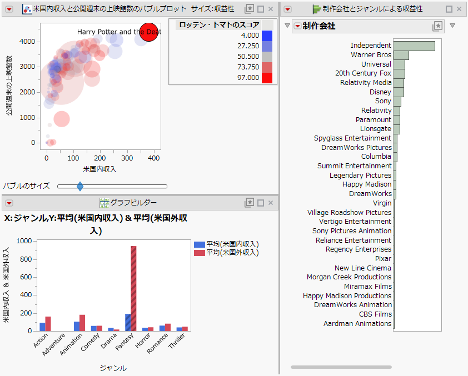Click the green distribution report icon
468x376 pixels.
pyautogui.click(x=316, y=9)
